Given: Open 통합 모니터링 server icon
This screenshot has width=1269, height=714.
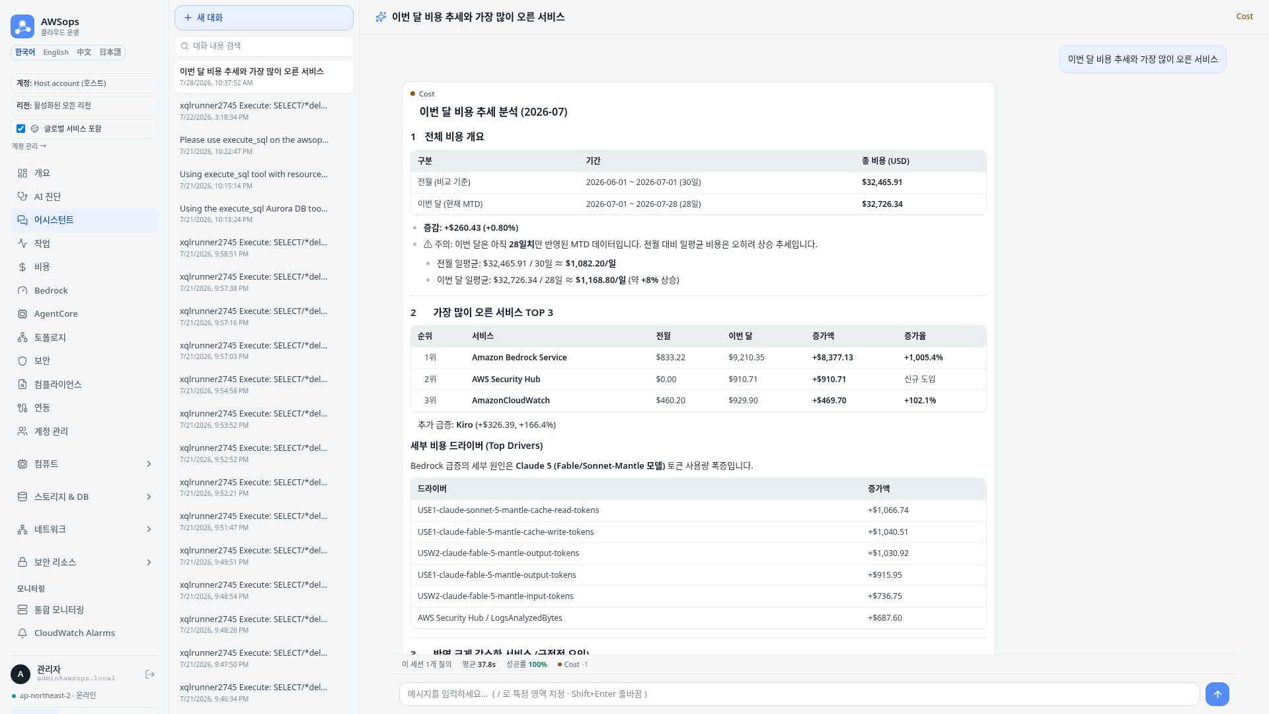Looking at the screenshot, I should [22, 610].
